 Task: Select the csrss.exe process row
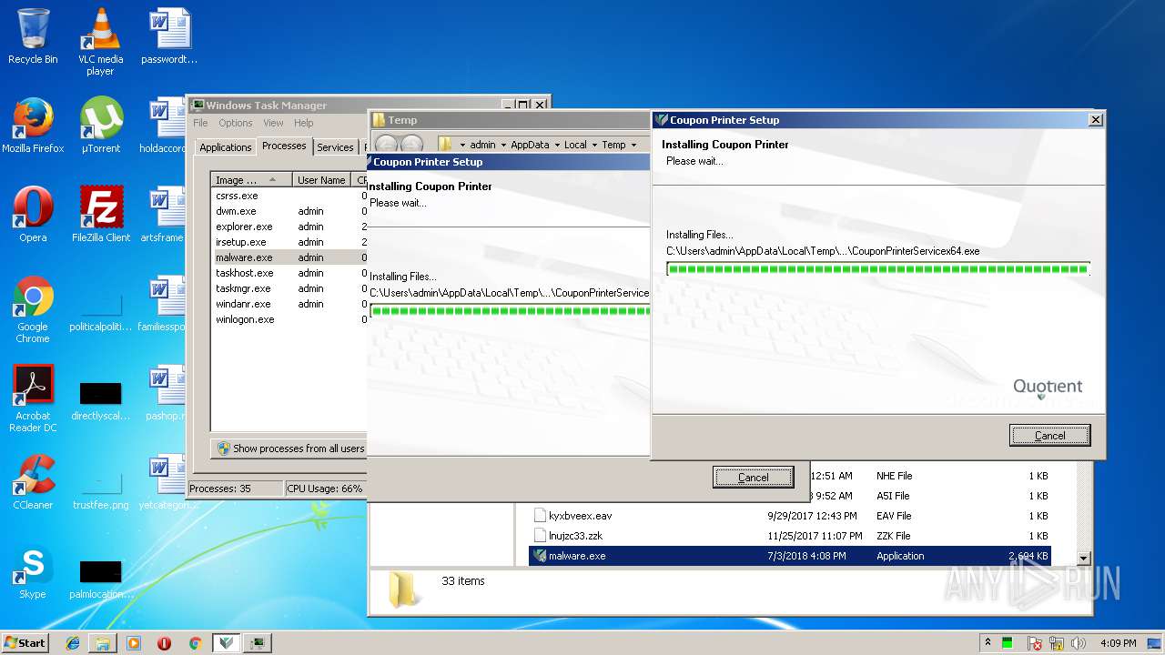tap(289, 196)
